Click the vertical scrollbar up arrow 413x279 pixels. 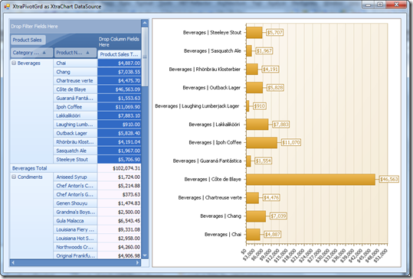tap(145, 23)
